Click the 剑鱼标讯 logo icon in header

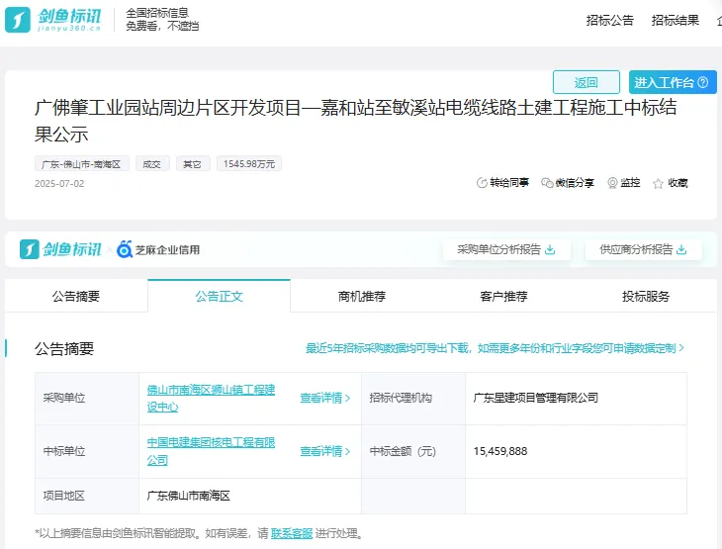click(19, 20)
